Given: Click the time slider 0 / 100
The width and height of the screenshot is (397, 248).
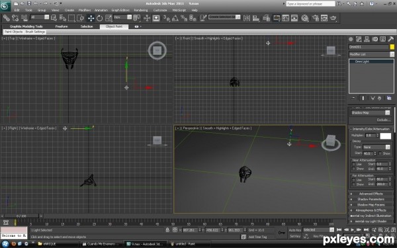Looking at the screenshot, I should point(22,216).
